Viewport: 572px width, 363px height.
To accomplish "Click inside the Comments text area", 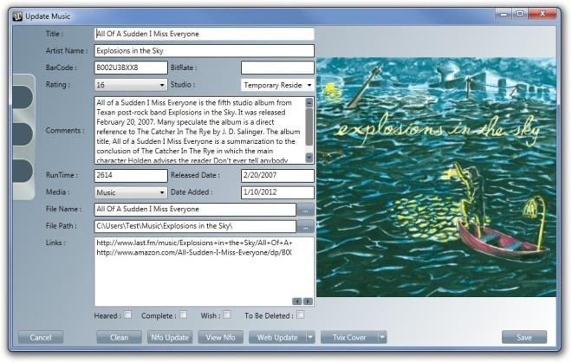I will (x=199, y=130).
